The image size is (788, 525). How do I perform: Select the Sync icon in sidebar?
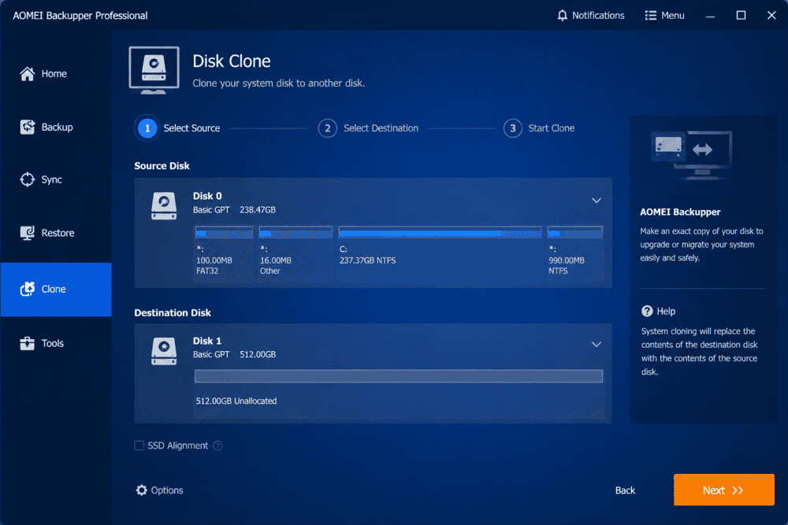[27, 179]
